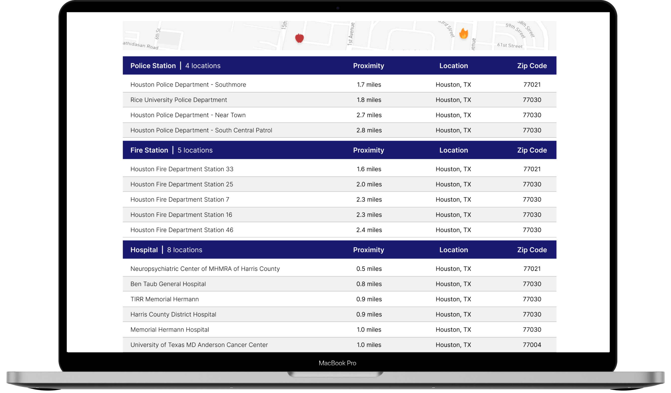Select University of Texas MD Anderson Cancer Center
Viewport: 671px width, 393px height.
coord(339,345)
